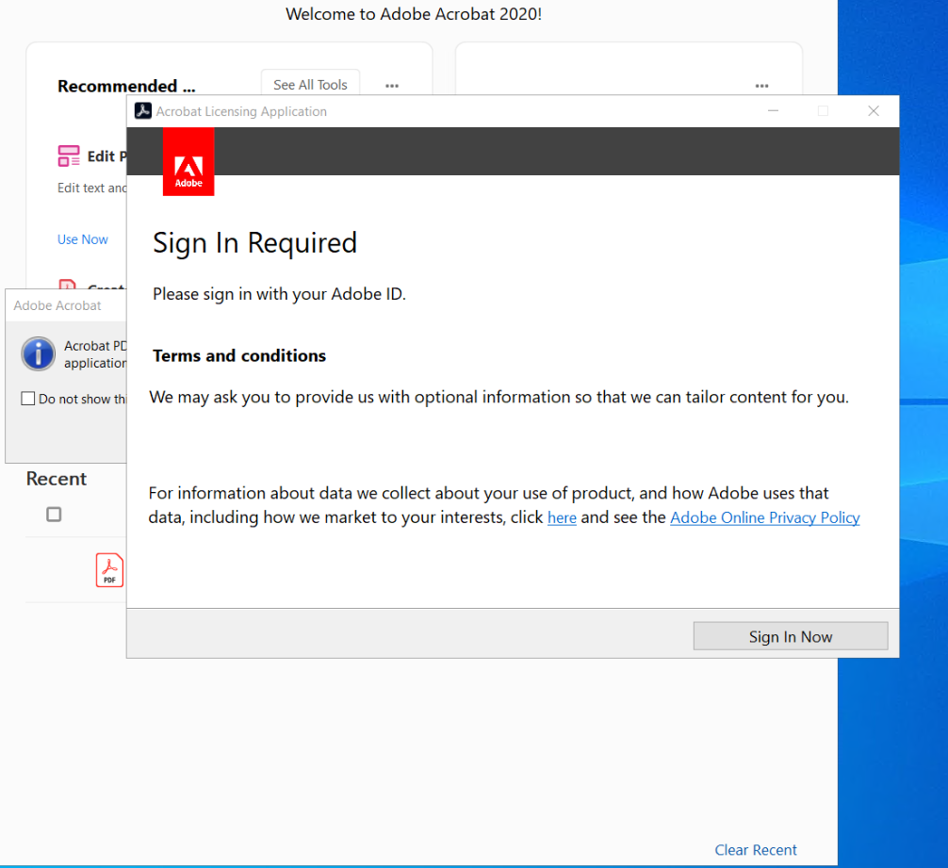Viewport: 948px width, 868px height.
Task: Click the See All Tools button
Action: tap(310, 84)
